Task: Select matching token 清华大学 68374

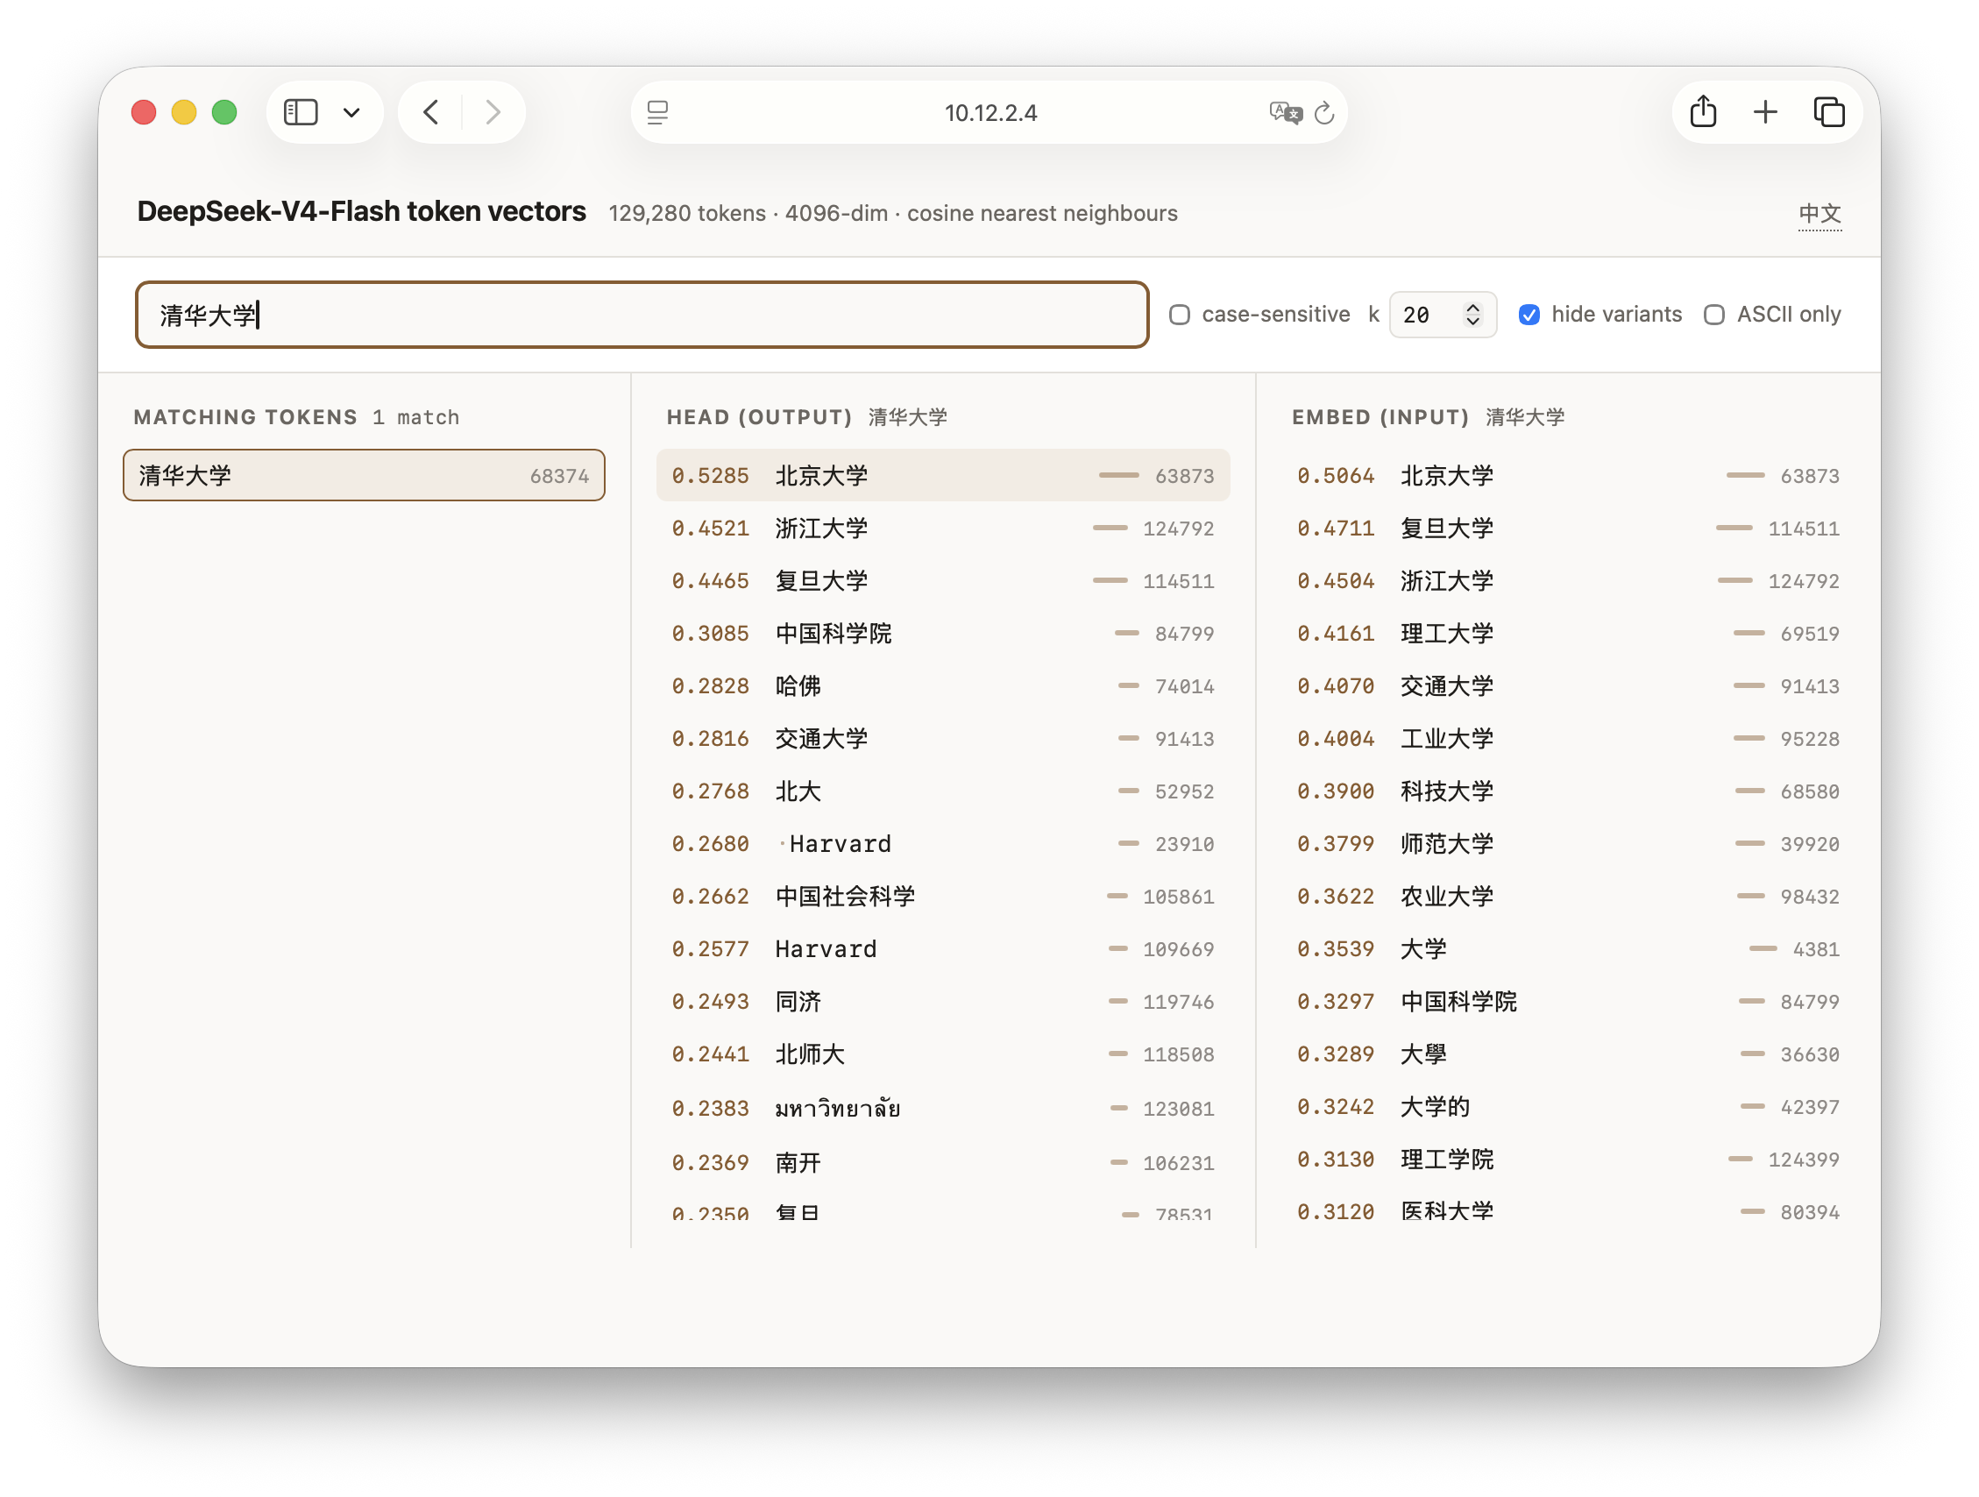Action: [364, 475]
